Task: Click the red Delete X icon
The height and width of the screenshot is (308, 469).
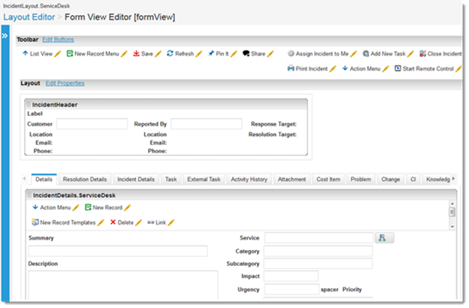Action: click(x=113, y=222)
